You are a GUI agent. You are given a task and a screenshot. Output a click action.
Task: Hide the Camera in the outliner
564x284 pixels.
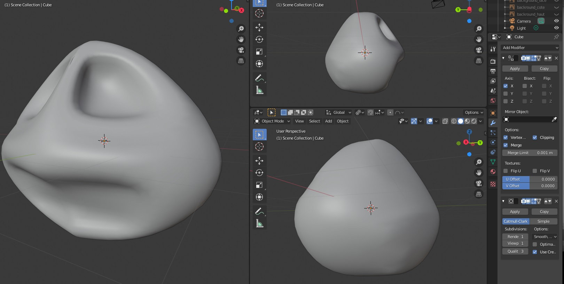point(556,21)
